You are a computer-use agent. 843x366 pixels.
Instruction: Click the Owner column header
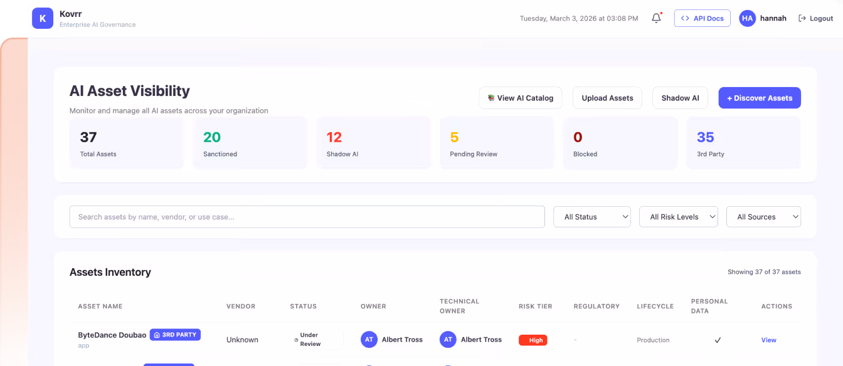373,306
